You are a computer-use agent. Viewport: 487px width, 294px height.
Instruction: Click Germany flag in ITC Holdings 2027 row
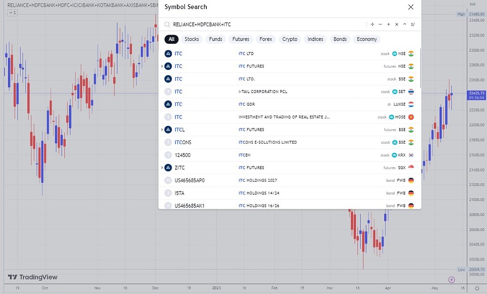[411, 180]
